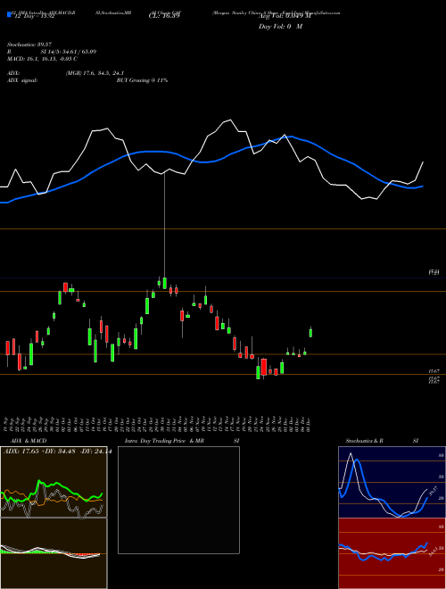The image size is (446, 589).
Task: Click the empty Intra Day Trading Price panel
Action: coord(178,500)
